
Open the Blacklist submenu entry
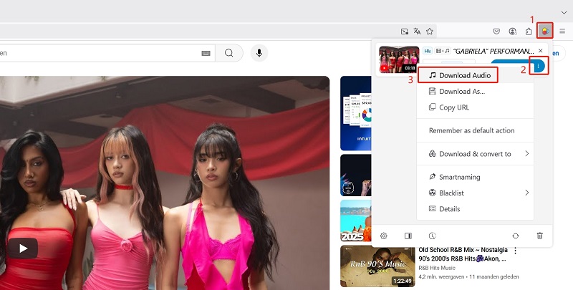coord(475,193)
